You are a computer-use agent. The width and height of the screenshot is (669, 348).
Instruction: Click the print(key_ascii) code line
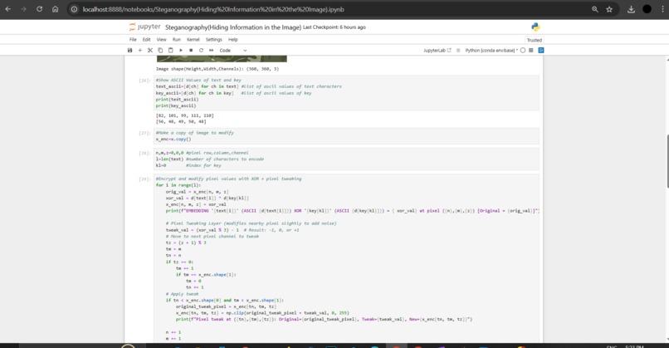click(x=176, y=105)
